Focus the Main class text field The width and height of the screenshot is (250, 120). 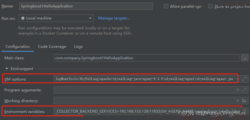[146, 58]
